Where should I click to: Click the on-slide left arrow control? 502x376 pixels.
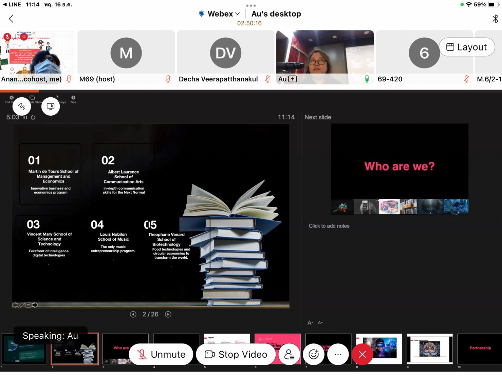(15, 305)
